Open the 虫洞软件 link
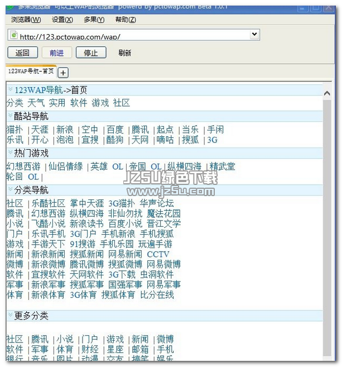 [x=157, y=274]
